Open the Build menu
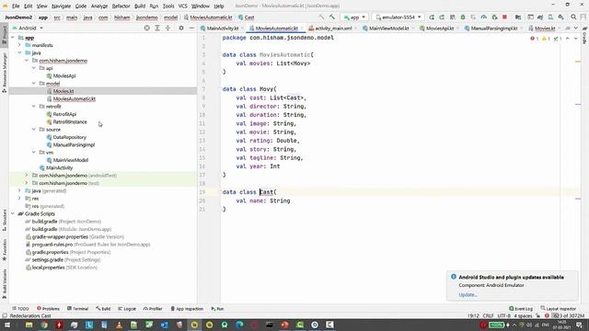The image size is (589, 331). click(x=140, y=6)
